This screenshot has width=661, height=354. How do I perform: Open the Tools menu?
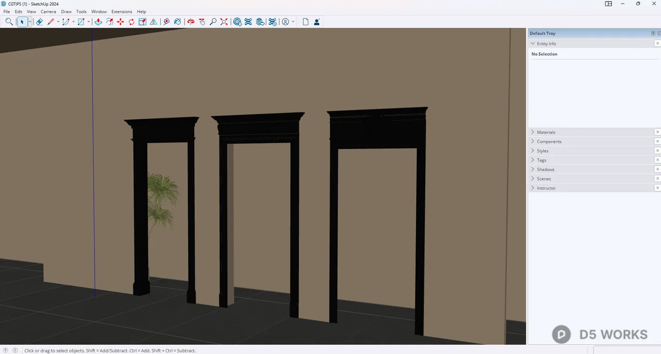tap(82, 11)
